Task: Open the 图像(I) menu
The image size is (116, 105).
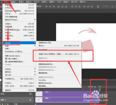Action: tap(21, 2)
